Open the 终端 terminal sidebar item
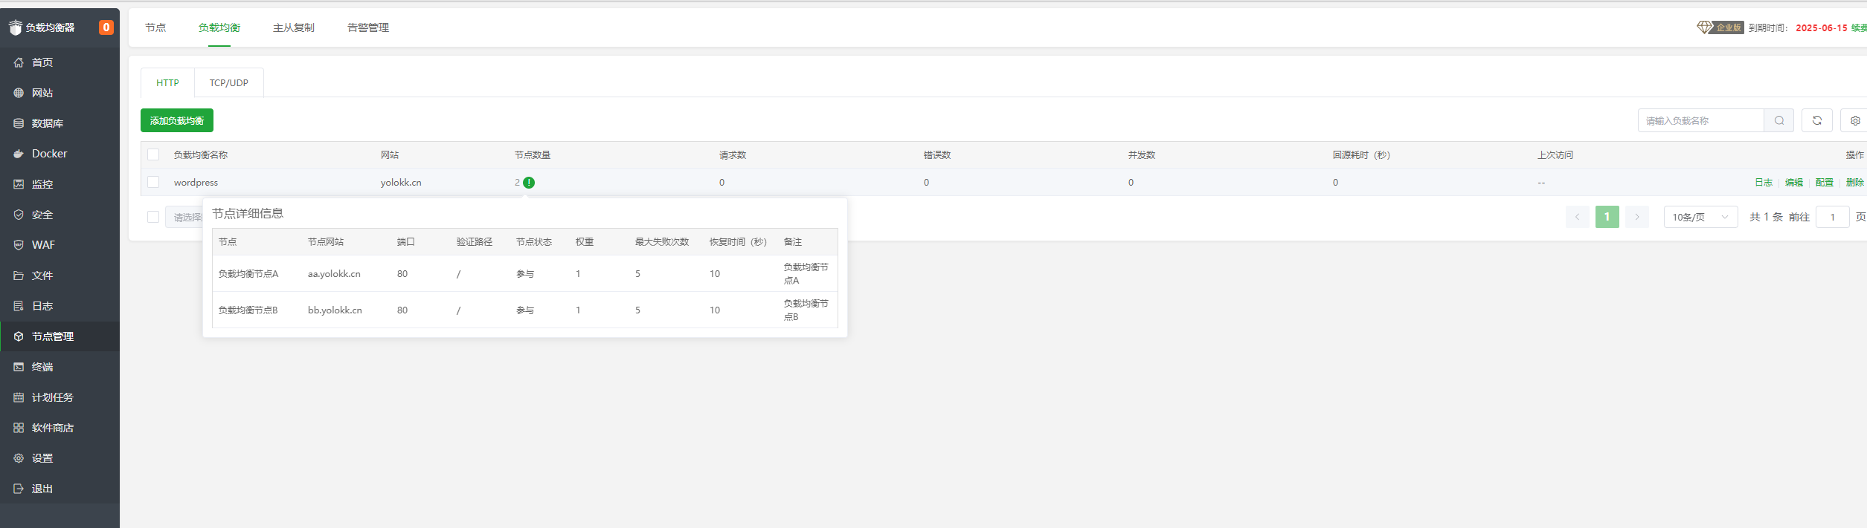Screen dimensions: 1867x528 (42, 367)
